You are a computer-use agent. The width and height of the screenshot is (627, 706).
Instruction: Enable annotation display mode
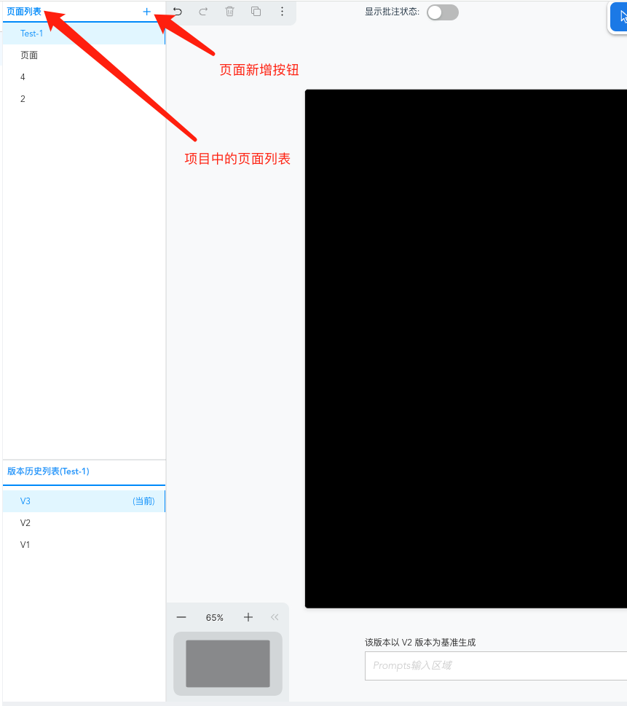click(442, 12)
